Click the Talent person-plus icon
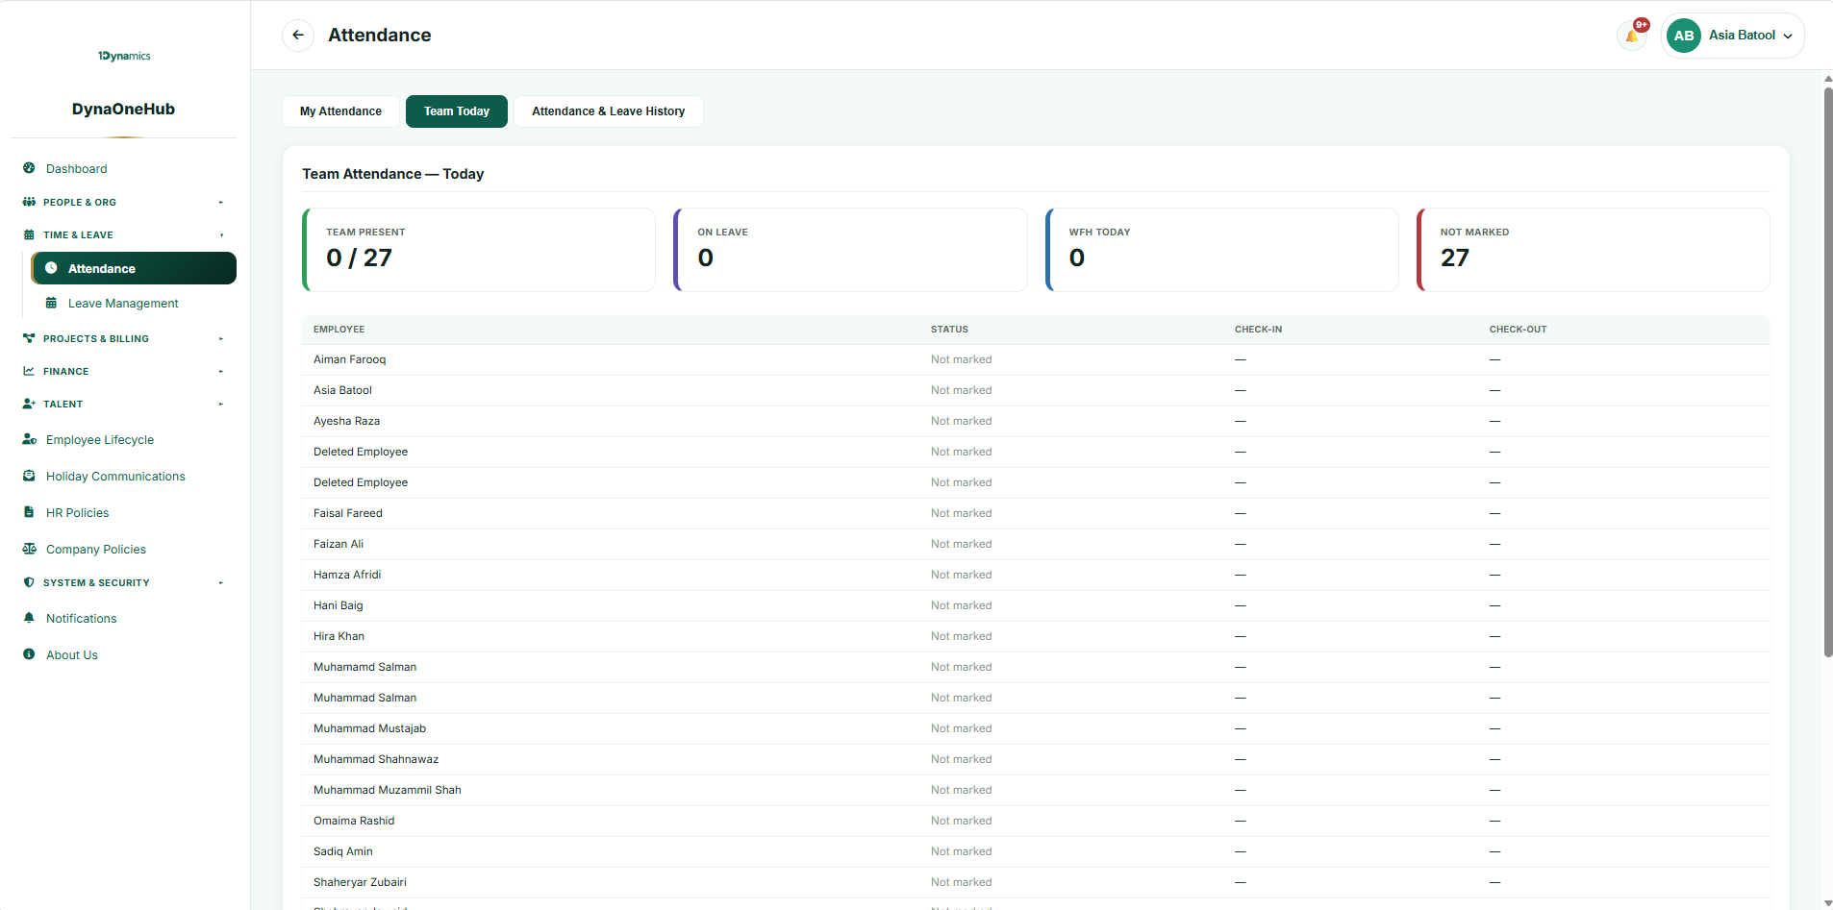The width and height of the screenshot is (1833, 910). [x=29, y=404]
